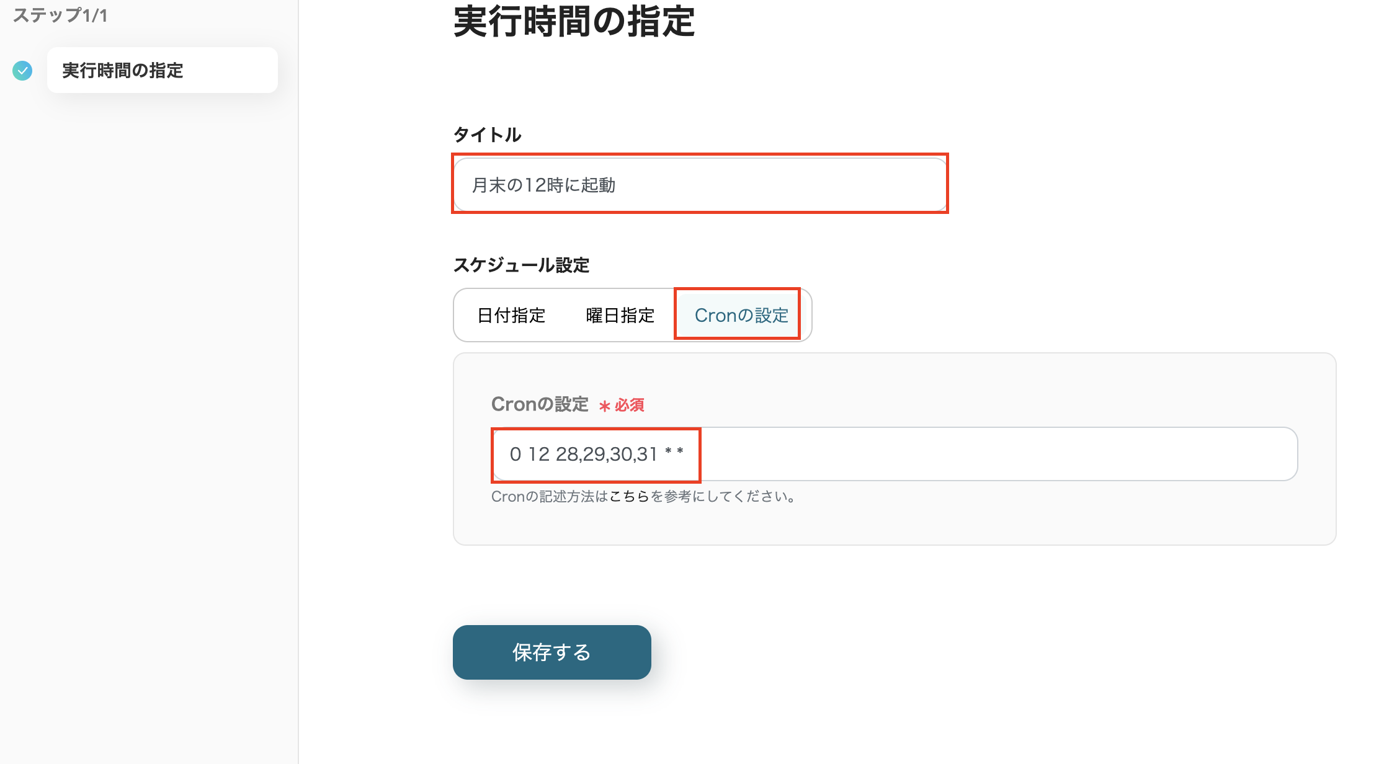Focus the title field containing 月末の12時に起動
Image resolution: width=1397 pixels, height=764 pixels.
[699, 185]
